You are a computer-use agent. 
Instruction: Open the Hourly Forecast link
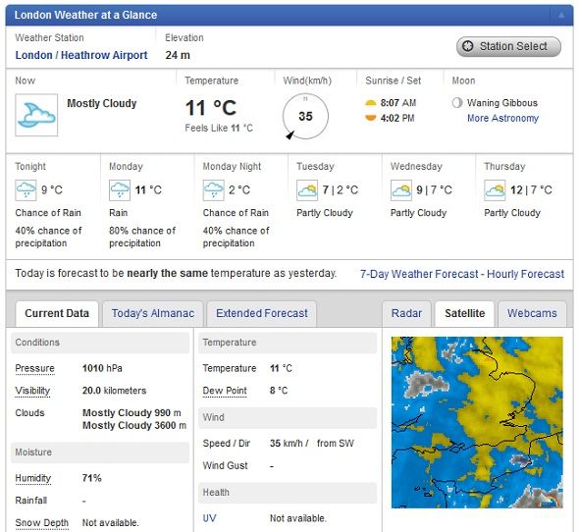point(525,274)
